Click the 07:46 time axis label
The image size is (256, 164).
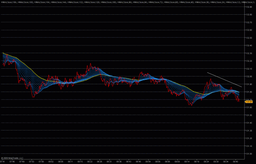tap(12, 162)
